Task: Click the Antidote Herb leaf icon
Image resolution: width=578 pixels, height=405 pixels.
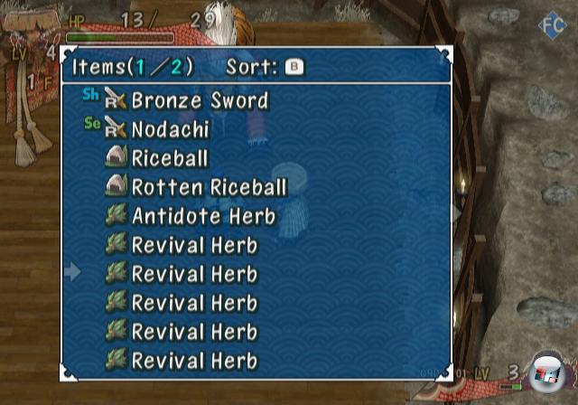Action: point(117,214)
